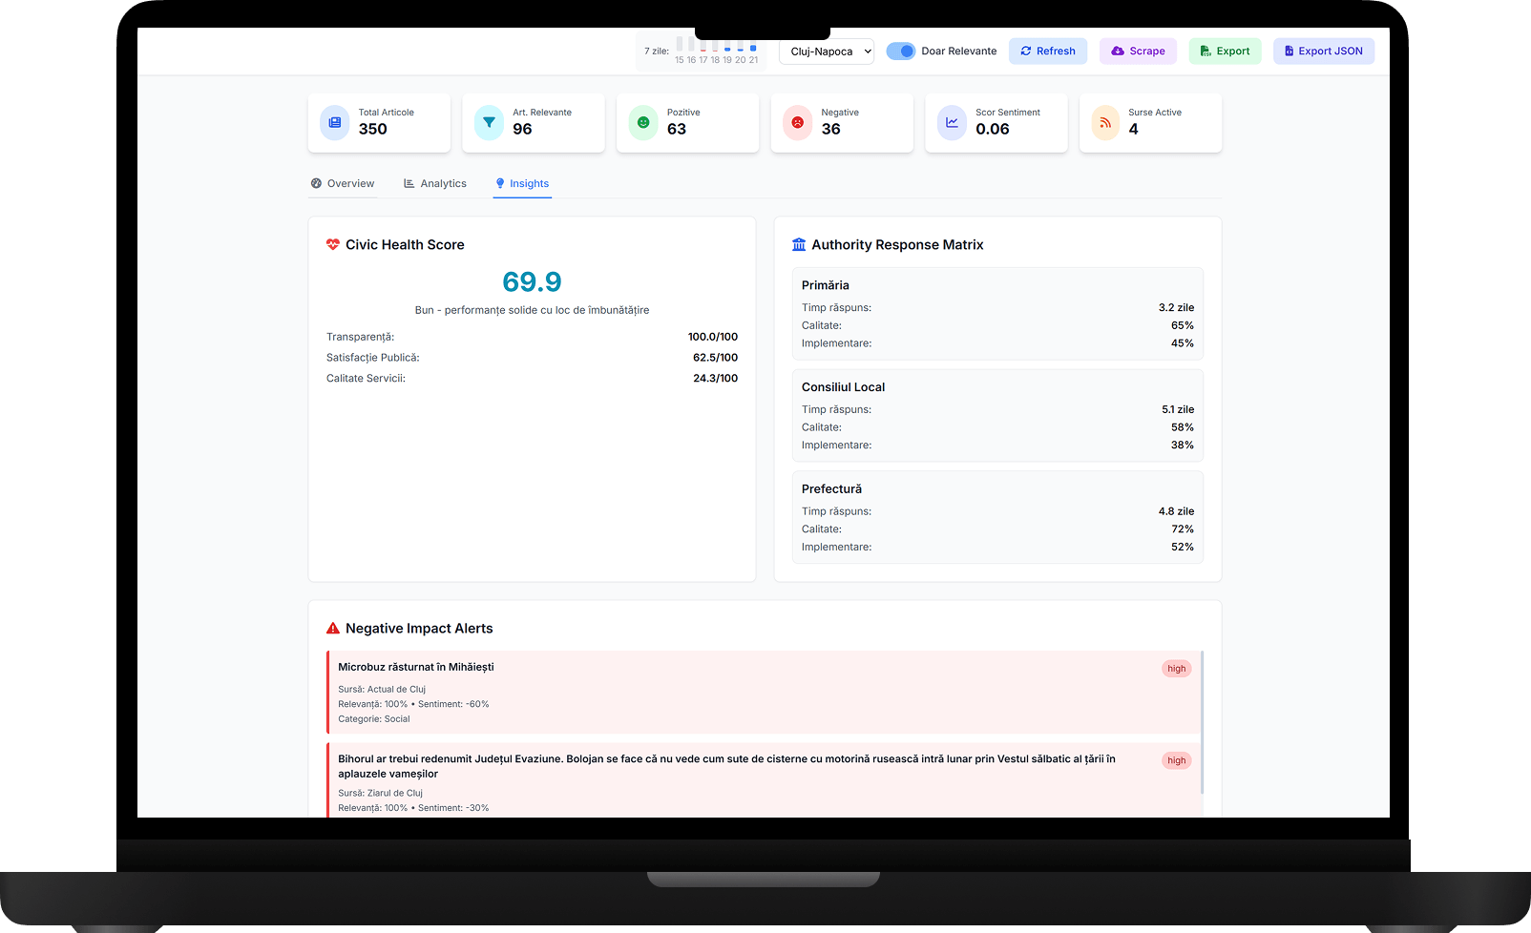Click the Pozitive smiley face icon
The height and width of the screenshot is (933, 1531).
coord(643,122)
